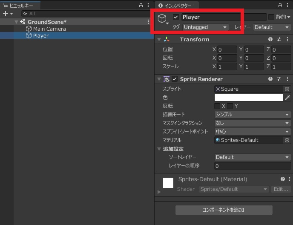
Task: Expand the Sprites-Default material foldout
Action: coord(159,192)
